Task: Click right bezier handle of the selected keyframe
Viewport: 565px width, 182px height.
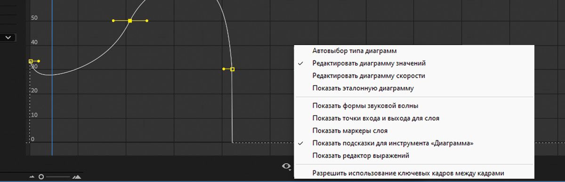Action: pyautogui.click(x=147, y=21)
